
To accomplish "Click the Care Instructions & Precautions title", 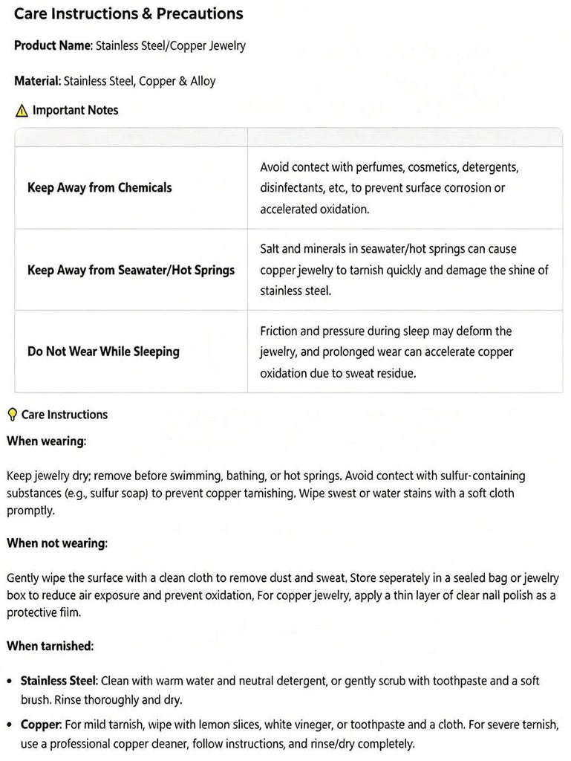I will point(128,14).
